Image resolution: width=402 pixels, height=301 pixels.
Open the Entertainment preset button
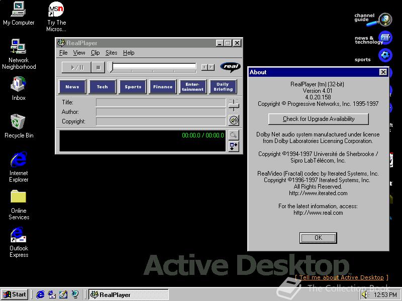pos(192,87)
